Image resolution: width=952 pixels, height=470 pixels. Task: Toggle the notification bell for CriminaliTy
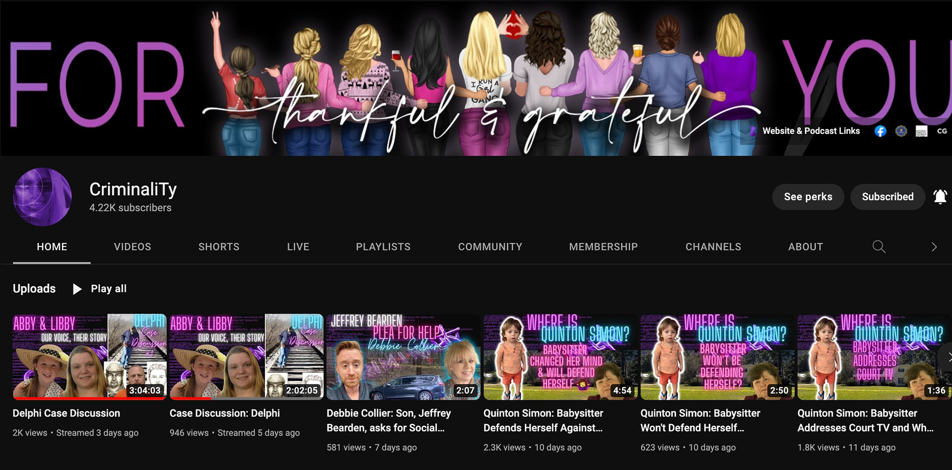(940, 197)
